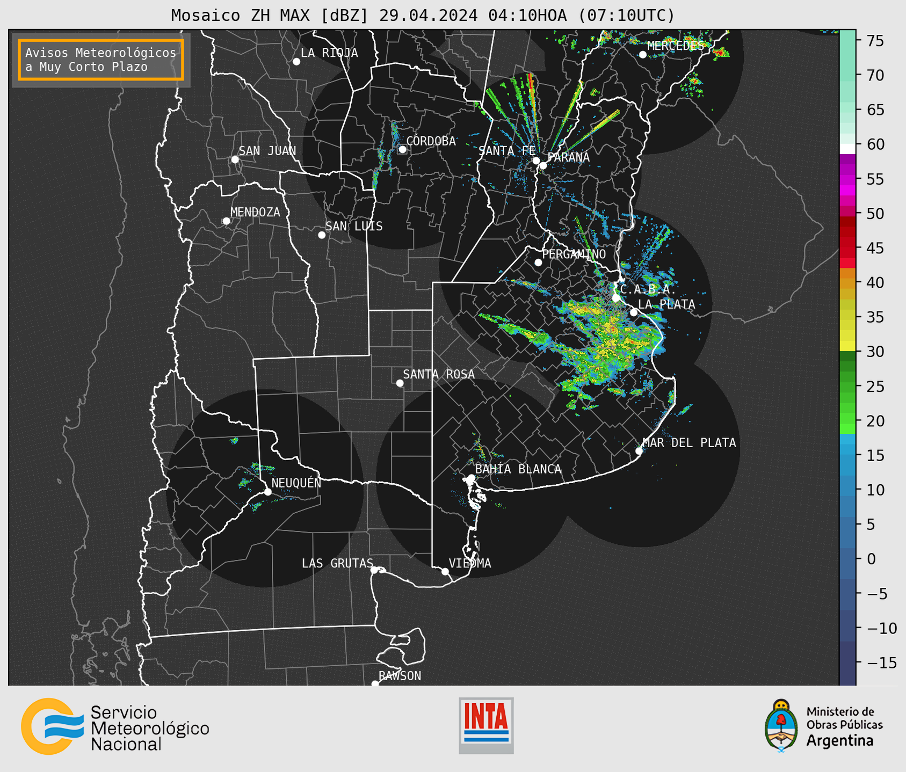The height and width of the screenshot is (772, 906).
Task: Click the CÓRDOBA city label
Action: pos(431,141)
